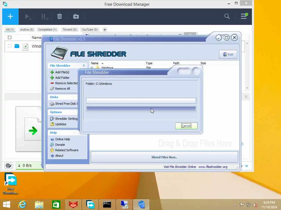Toggle the select-all checkbox in download list header
The image size is (281, 210).
10,37
